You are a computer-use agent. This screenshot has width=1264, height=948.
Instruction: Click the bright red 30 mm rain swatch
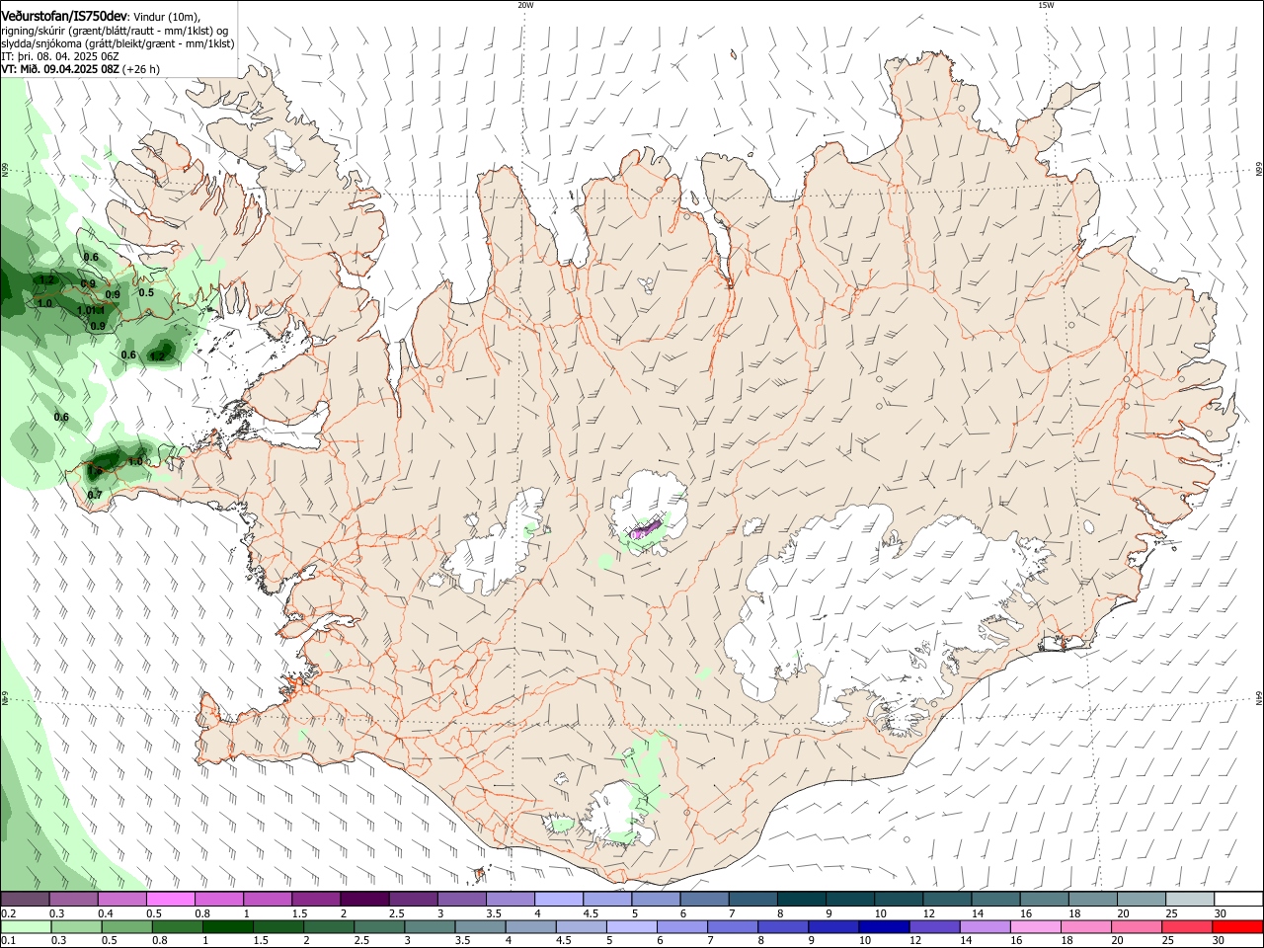[x=1238, y=927]
